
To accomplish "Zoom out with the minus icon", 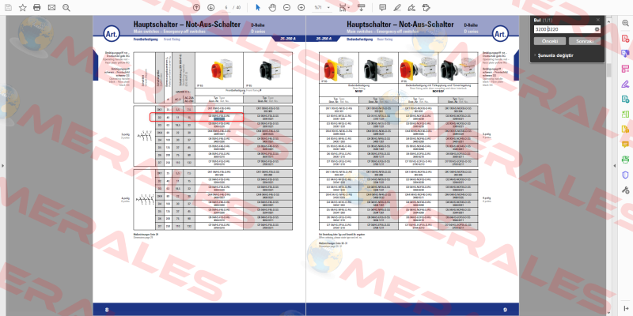I will point(286,7).
